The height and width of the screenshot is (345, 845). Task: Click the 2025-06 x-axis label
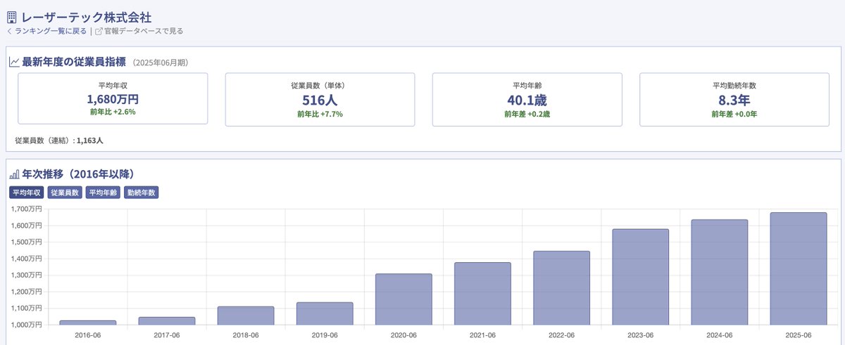pos(799,335)
